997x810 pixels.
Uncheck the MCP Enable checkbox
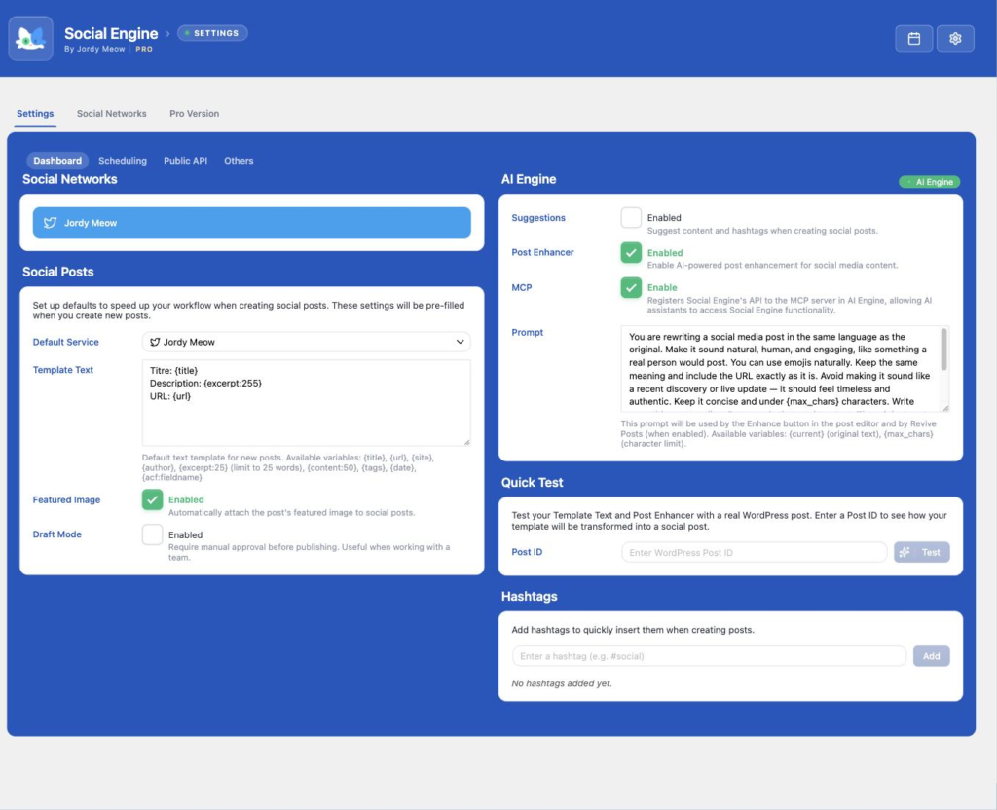(x=631, y=287)
